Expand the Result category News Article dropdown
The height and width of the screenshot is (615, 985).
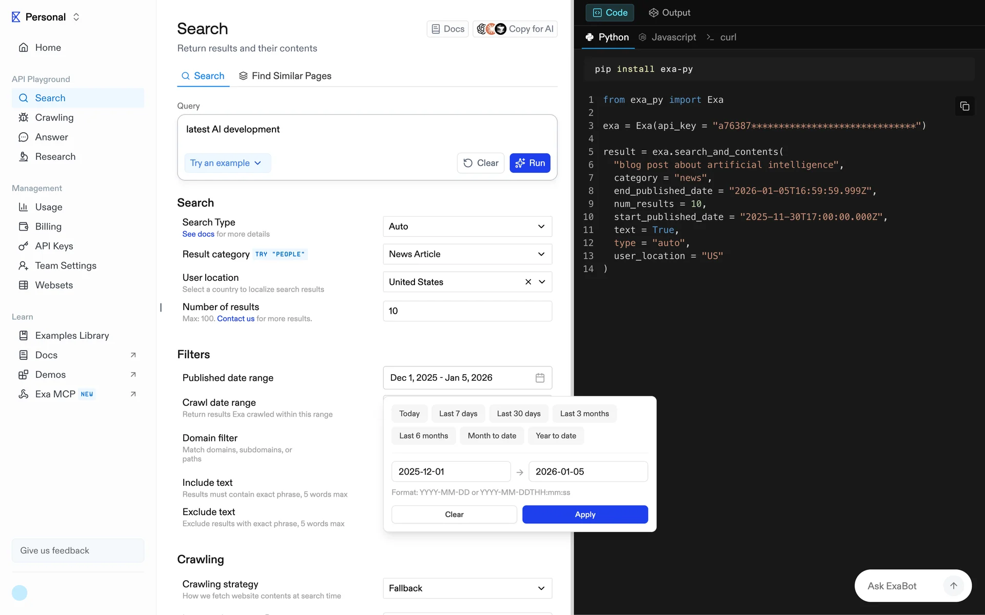click(x=467, y=254)
